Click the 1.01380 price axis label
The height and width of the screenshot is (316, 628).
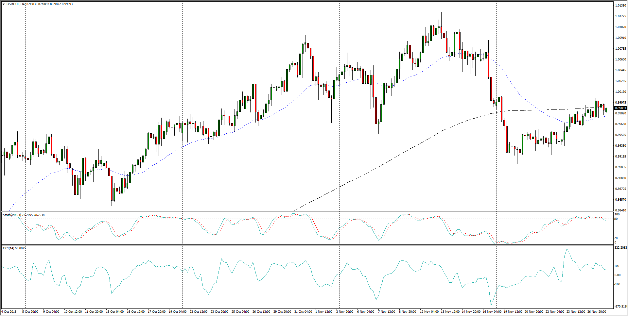tap(620, 6)
